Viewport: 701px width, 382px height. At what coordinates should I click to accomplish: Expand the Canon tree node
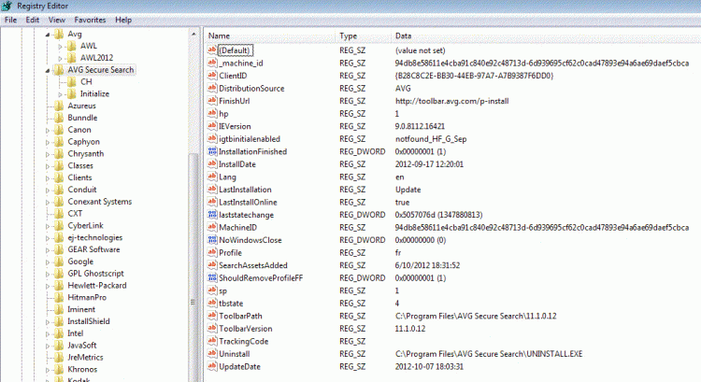pyautogui.click(x=48, y=130)
